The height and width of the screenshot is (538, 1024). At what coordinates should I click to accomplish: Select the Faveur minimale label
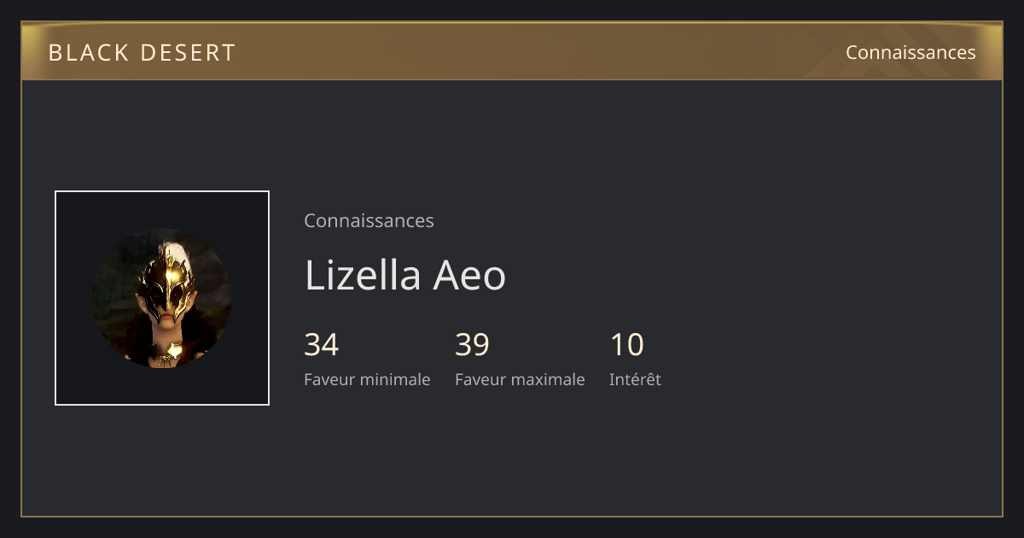tap(367, 379)
